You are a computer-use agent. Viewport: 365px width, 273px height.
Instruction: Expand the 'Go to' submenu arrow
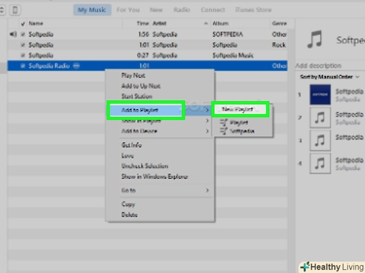point(207,190)
